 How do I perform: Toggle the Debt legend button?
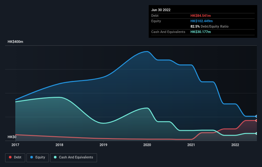15,157
